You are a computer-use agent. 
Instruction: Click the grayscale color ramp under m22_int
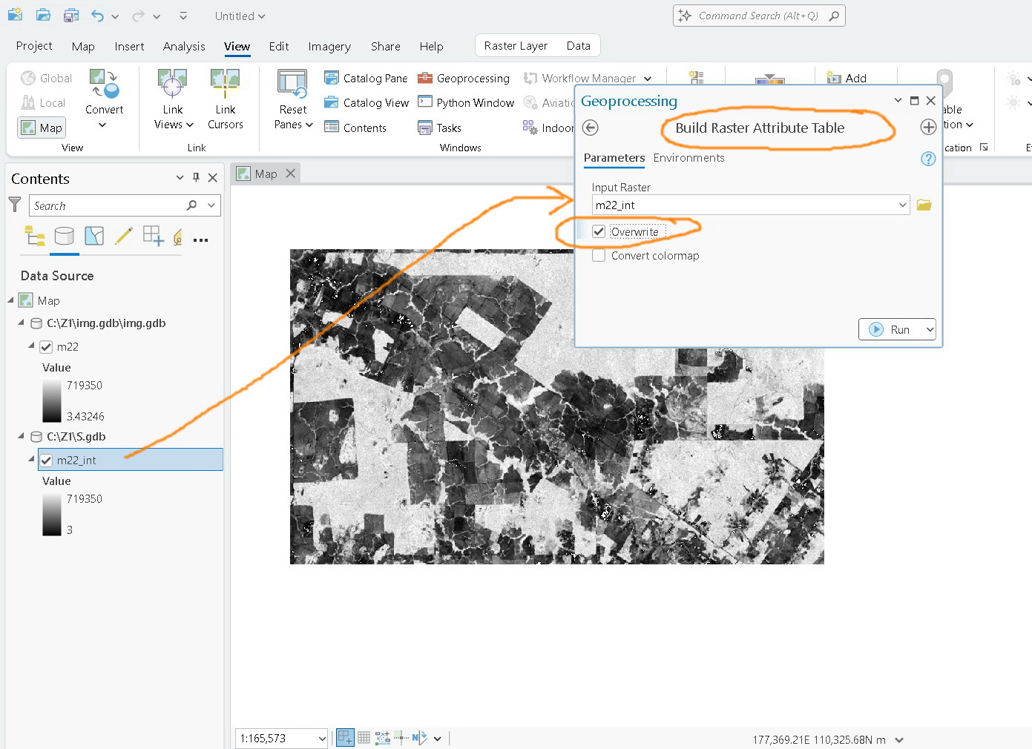tap(51, 514)
